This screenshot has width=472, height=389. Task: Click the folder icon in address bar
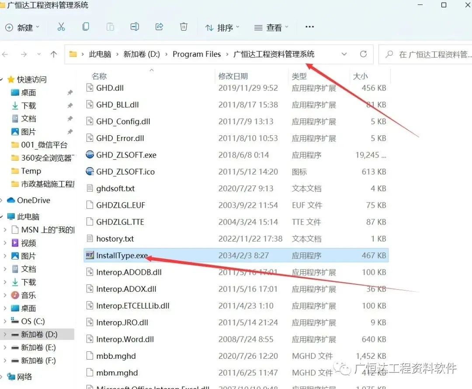pos(73,54)
